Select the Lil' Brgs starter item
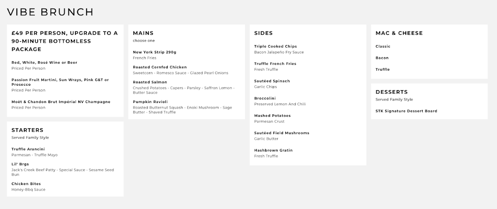This screenshot has height=209, width=497. coord(20,164)
